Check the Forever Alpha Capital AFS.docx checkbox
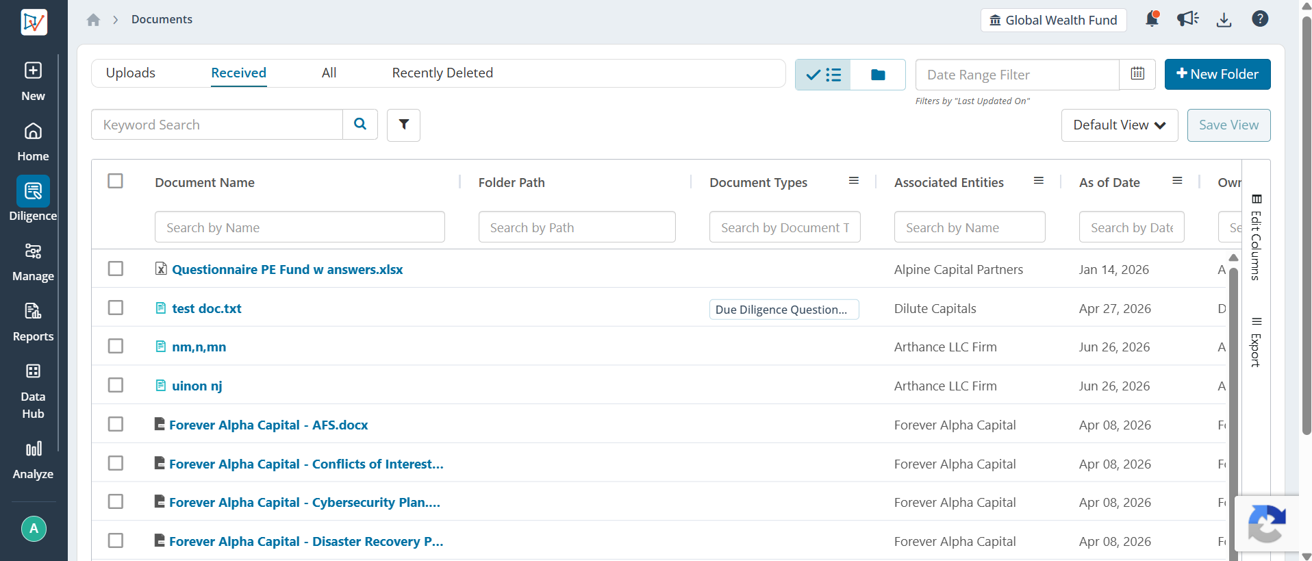The width and height of the screenshot is (1312, 561). coord(116,424)
